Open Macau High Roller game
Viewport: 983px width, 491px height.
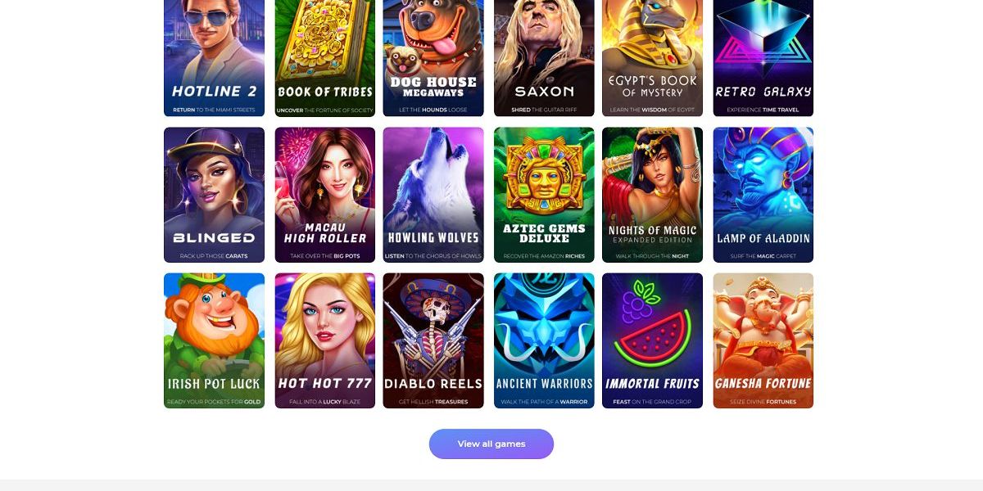pos(325,195)
